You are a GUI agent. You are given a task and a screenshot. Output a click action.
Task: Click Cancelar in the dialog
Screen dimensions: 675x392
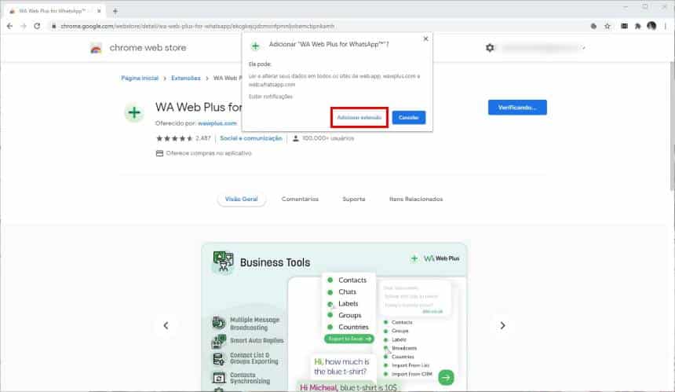(x=408, y=118)
